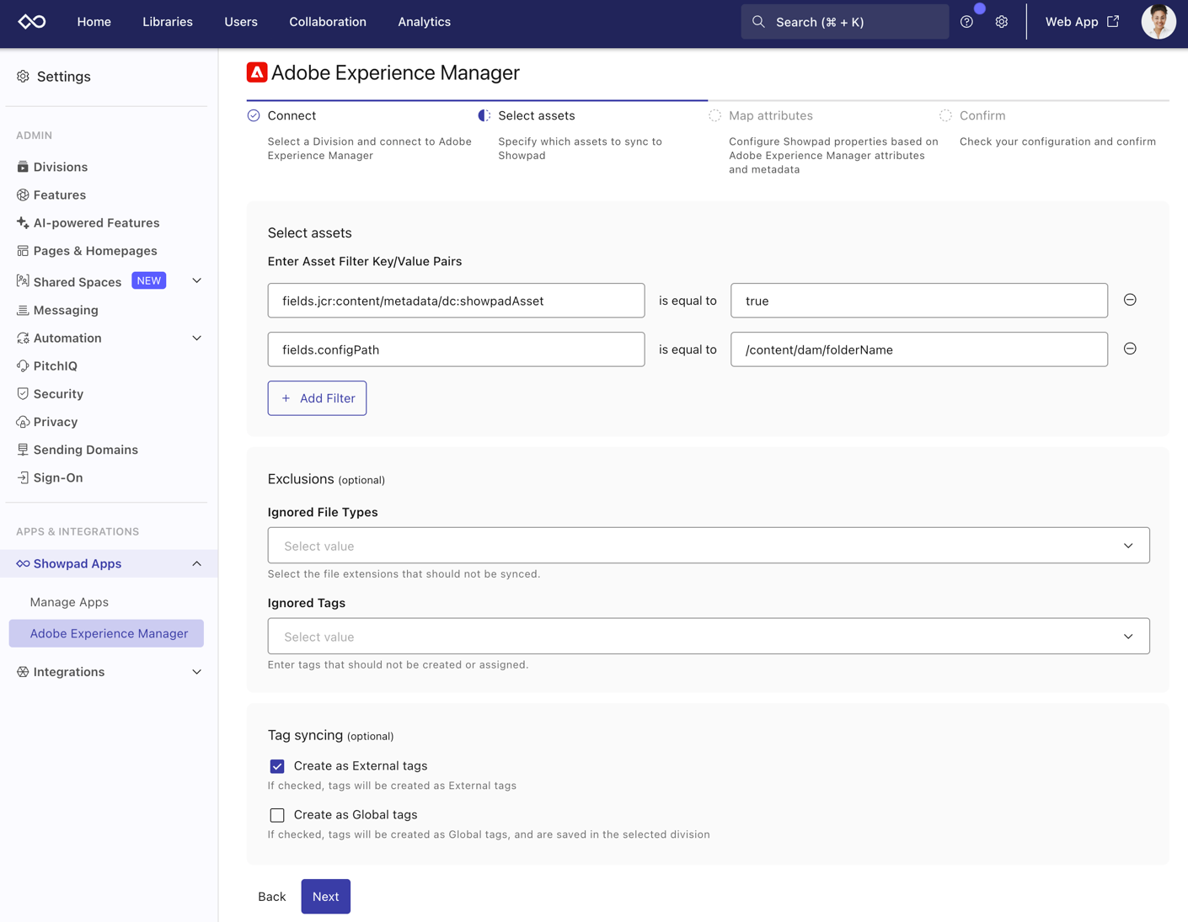Open the Ignored File Types dropdown
The height and width of the screenshot is (922, 1188).
(708, 546)
